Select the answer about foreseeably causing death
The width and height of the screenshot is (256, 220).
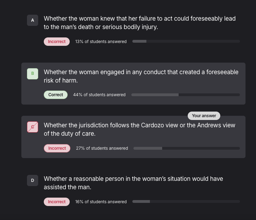tap(139, 22)
